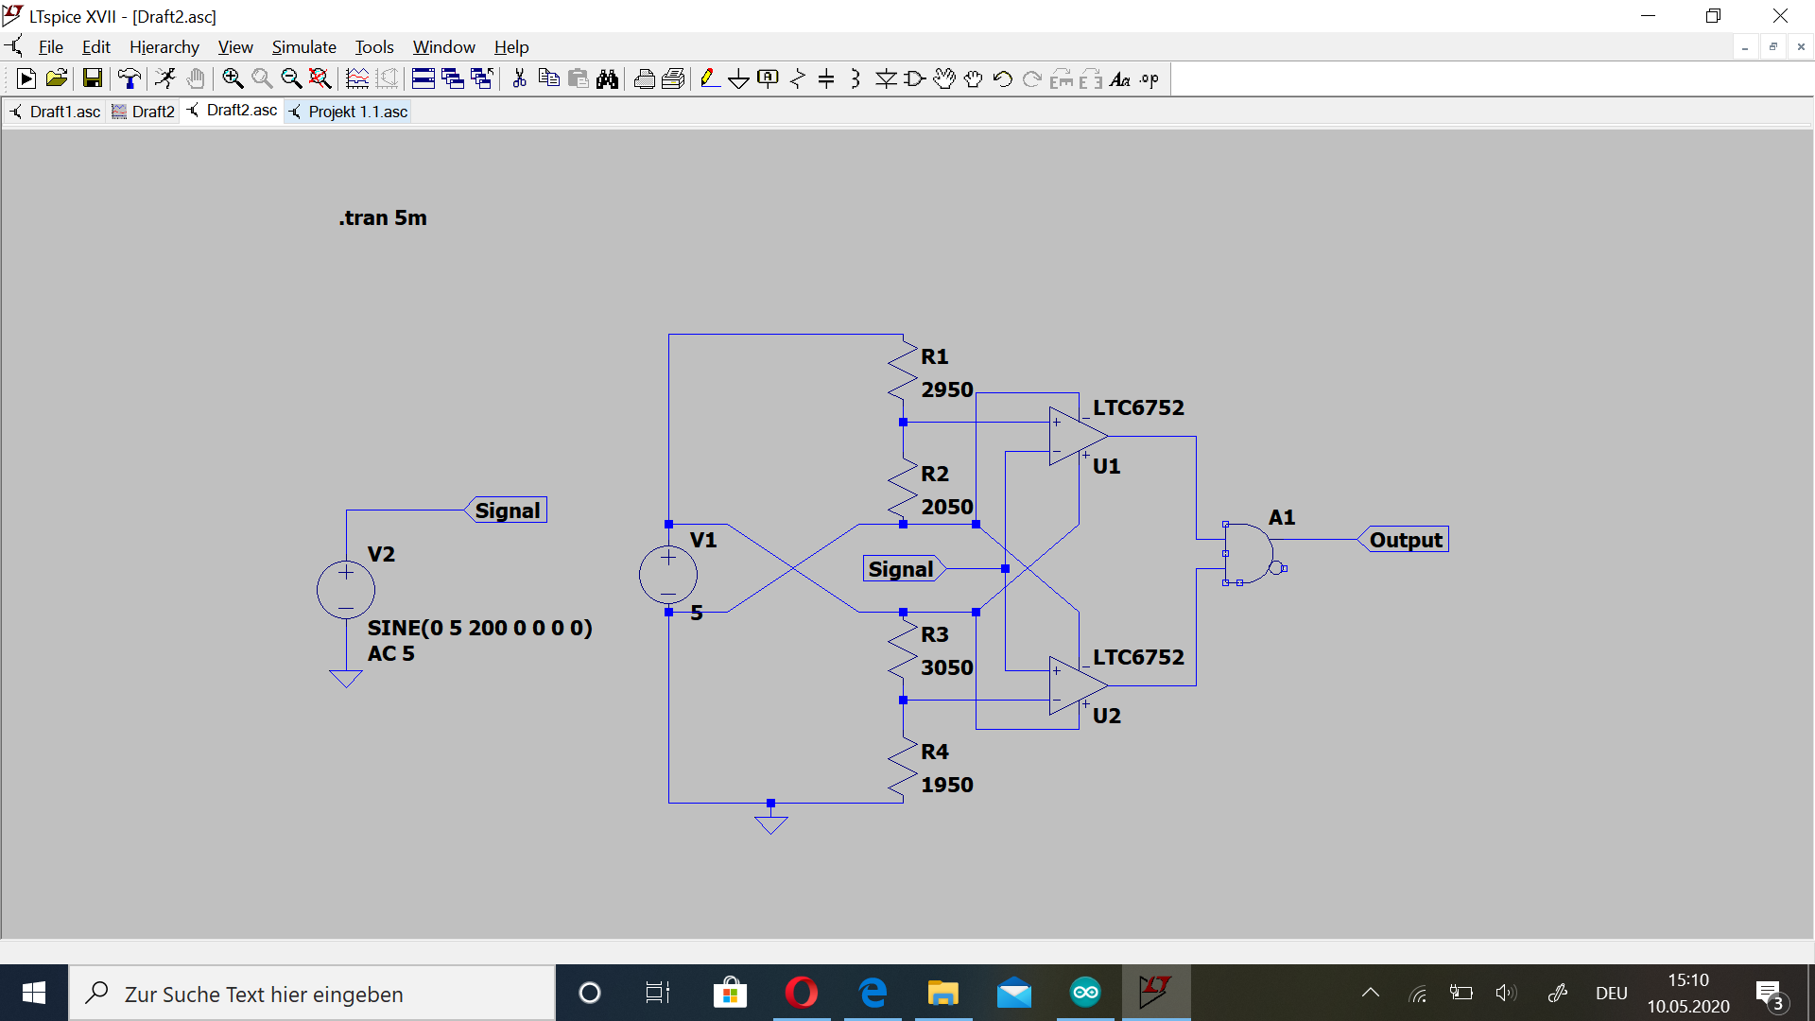The image size is (1815, 1021).
Task: Select the Text Aa tool
Action: 1120,79
